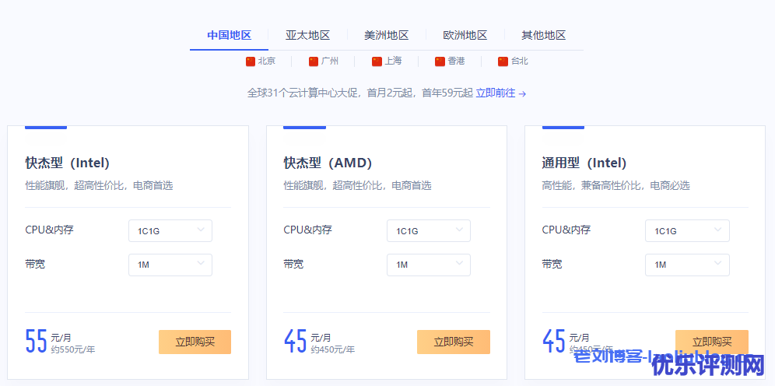
Task: Click 立即购买 for 快杰型 (Intel)
Action: click(195, 342)
